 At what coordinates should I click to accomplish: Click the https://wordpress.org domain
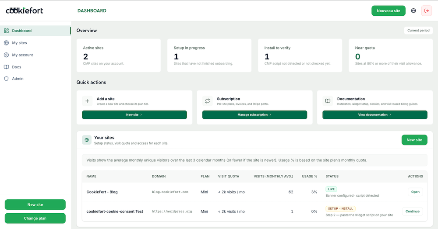[172, 212]
